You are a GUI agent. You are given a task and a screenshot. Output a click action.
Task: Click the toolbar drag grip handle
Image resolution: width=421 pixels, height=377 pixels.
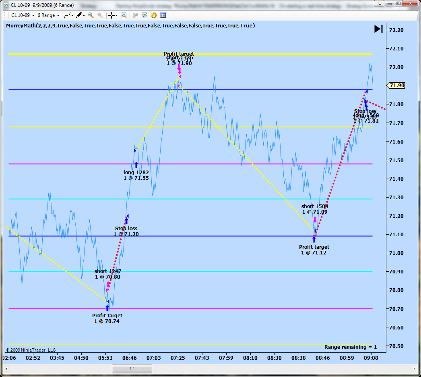pos(5,15)
